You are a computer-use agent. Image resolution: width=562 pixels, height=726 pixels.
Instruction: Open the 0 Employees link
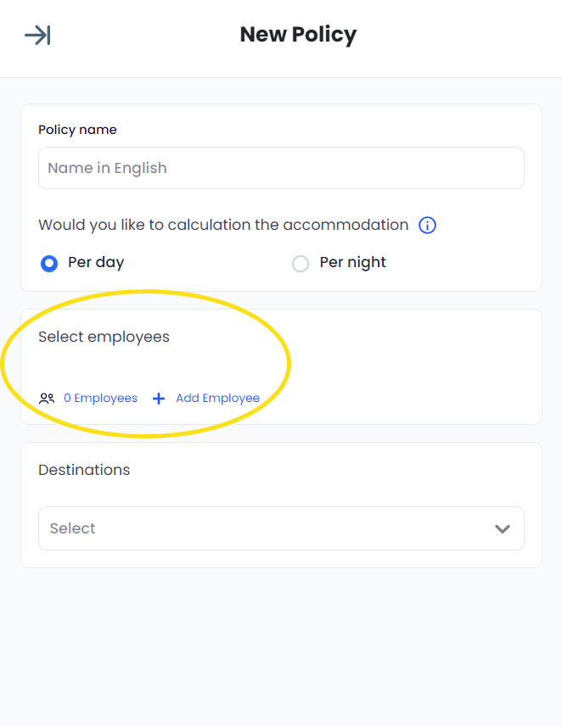(100, 399)
